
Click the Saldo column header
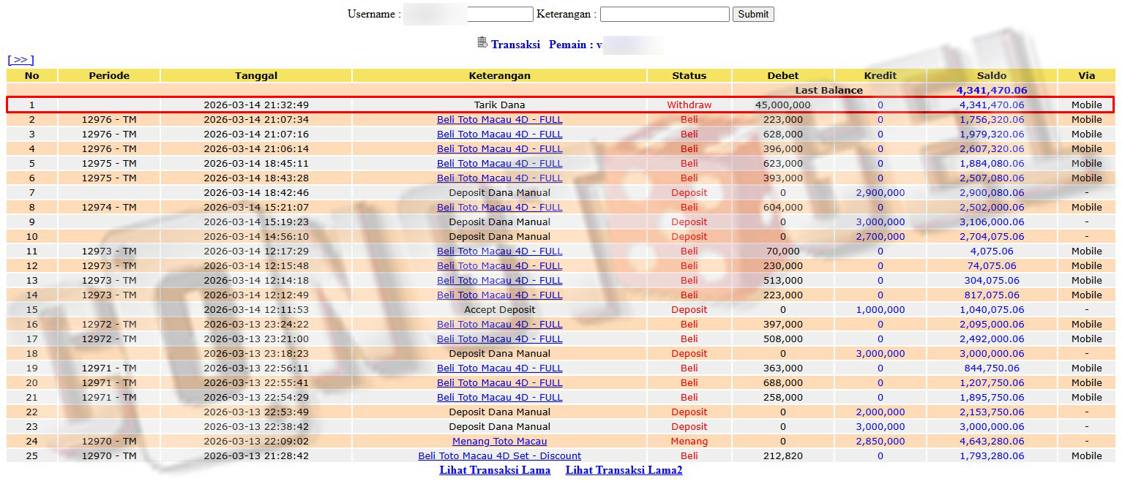coord(991,75)
